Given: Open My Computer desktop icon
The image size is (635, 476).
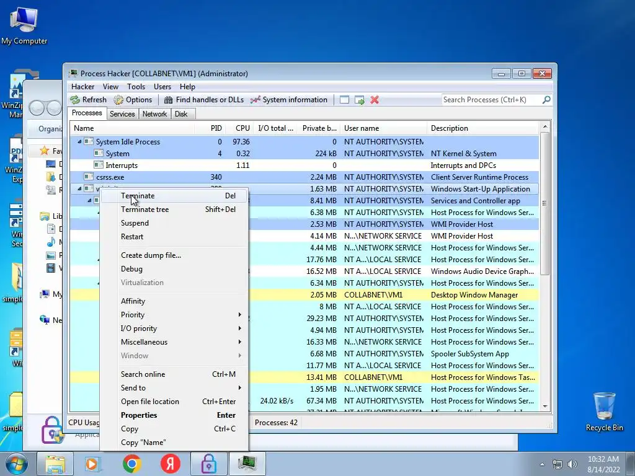Looking at the screenshot, I should click(x=24, y=25).
